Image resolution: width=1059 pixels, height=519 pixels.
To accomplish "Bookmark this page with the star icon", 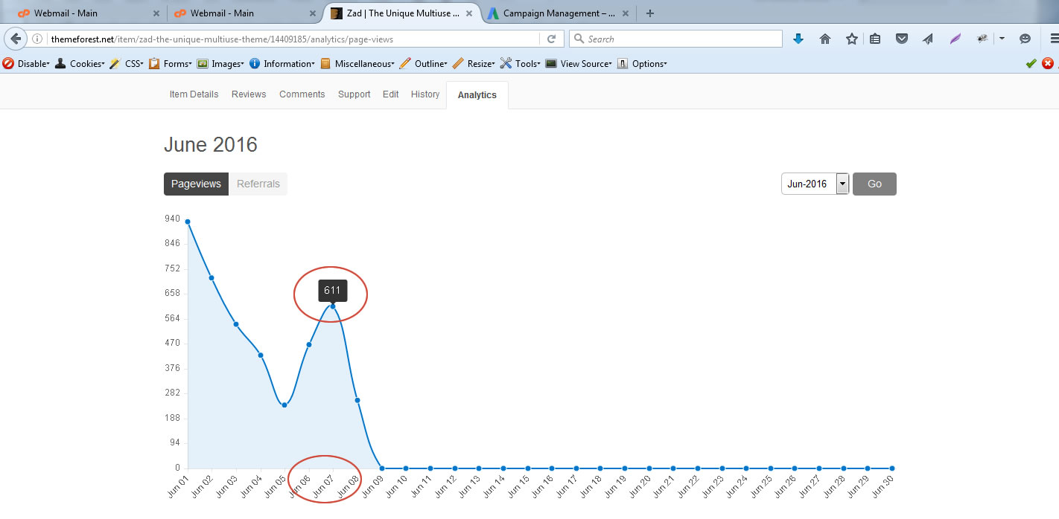I will (851, 39).
